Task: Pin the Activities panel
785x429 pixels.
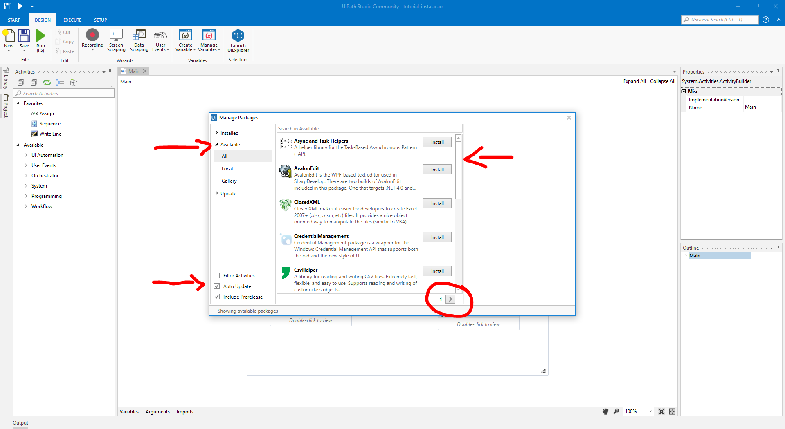Action: [x=110, y=71]
